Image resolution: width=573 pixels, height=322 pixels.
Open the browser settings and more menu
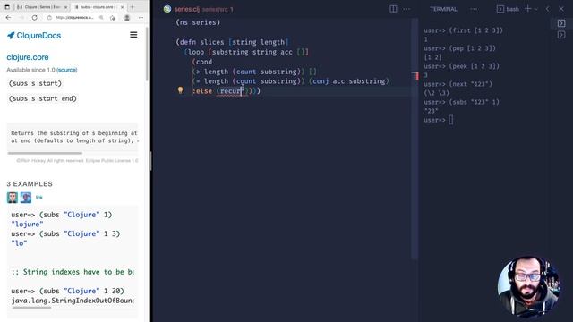[x=141, y=18]
